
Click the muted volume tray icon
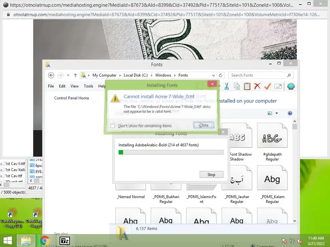300,241
